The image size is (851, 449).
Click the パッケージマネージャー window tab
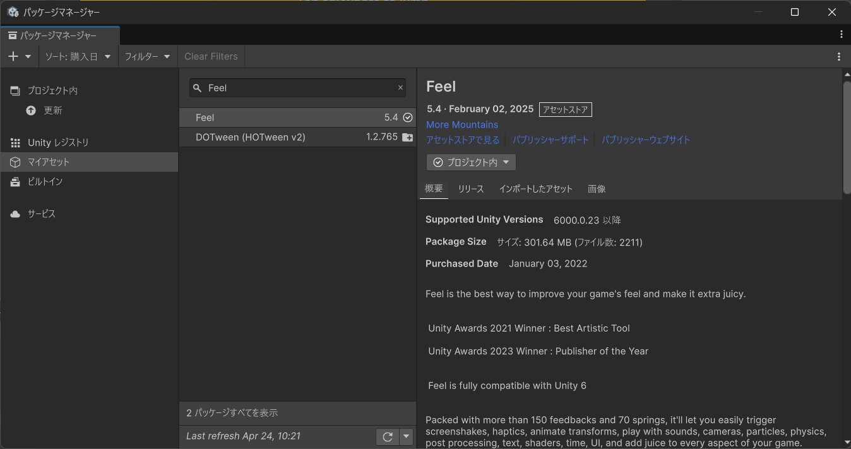pyautogui.click(x=60, y=35)
